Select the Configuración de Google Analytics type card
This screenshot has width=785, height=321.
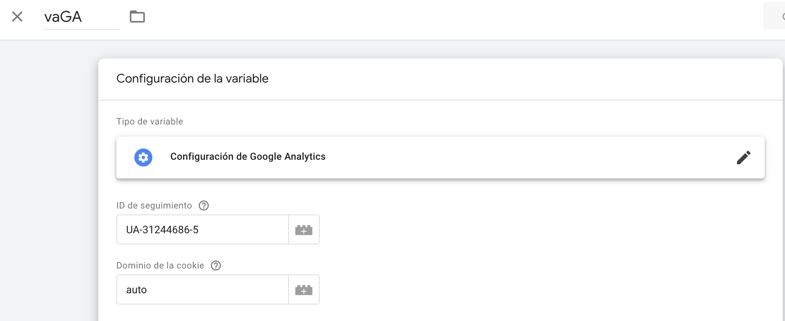tap(441, 157)
